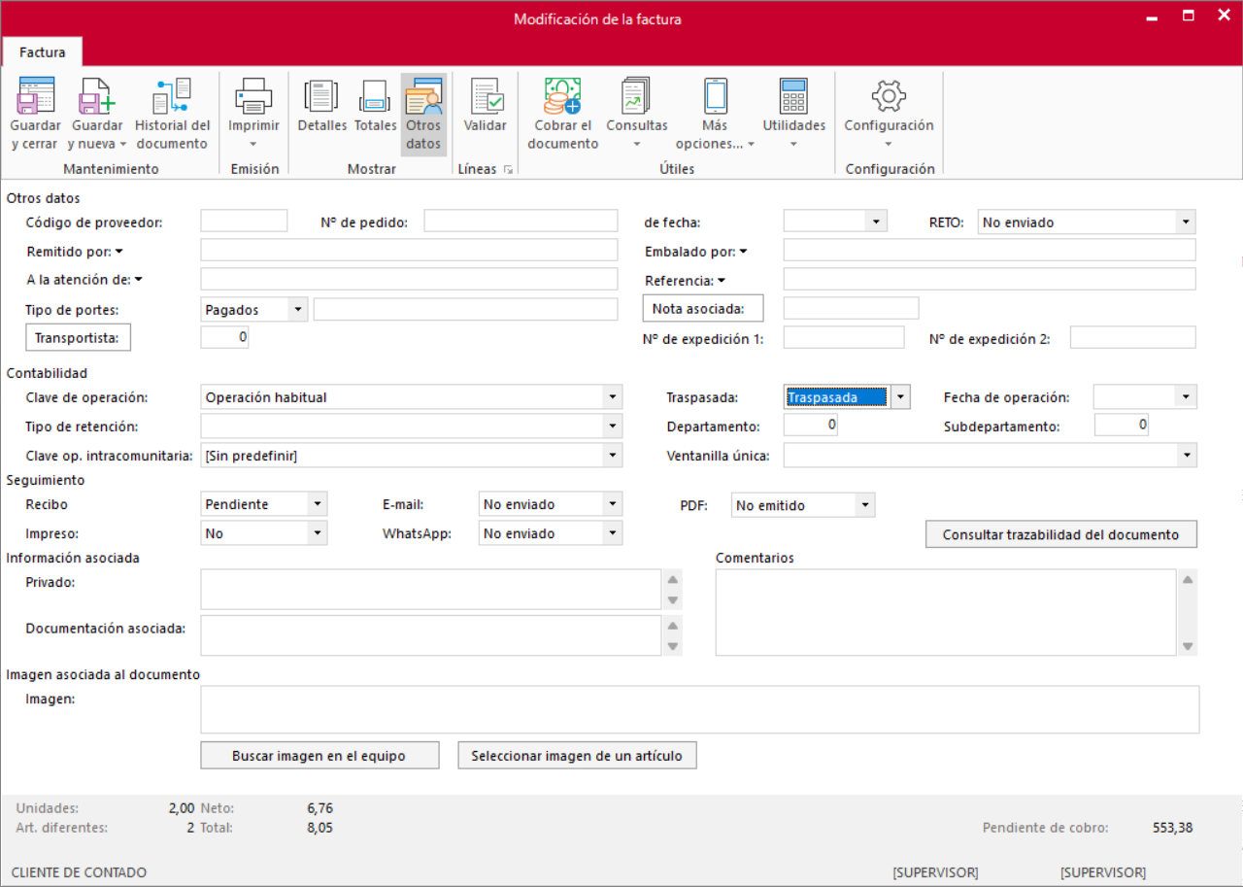The height and width of the screenshot is (887, 1243).
Task: Open Configuración gear icon
Action: coord(889,95)
